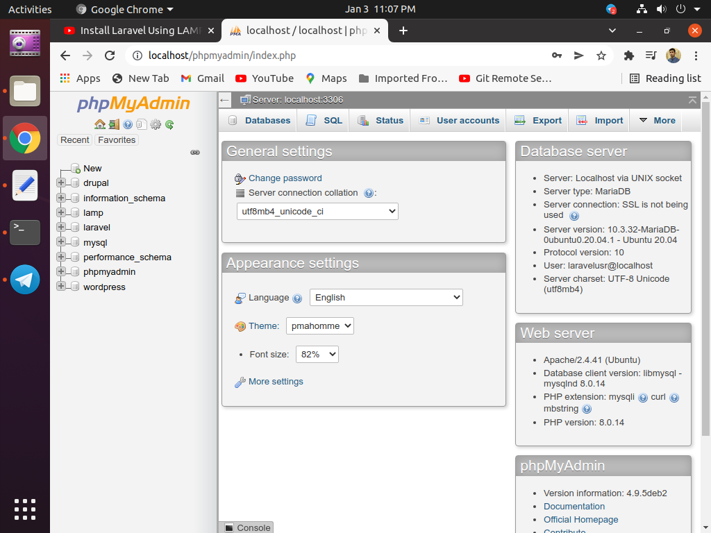Click help icon next to Server connection collation
711x533 pixels.
coord(369,194)
